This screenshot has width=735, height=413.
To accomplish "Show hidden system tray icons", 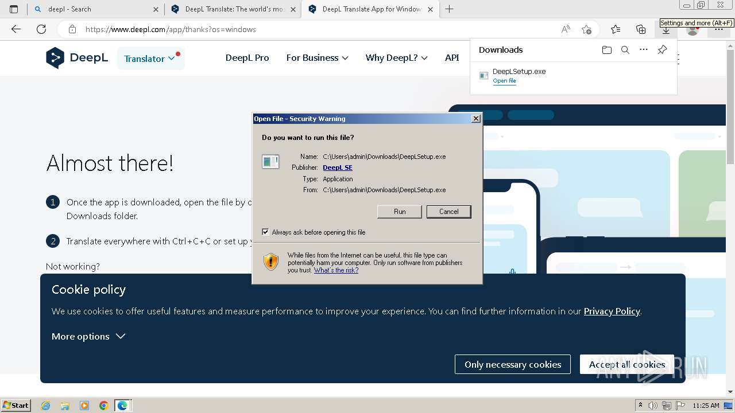I will click(x=640, y=406).
